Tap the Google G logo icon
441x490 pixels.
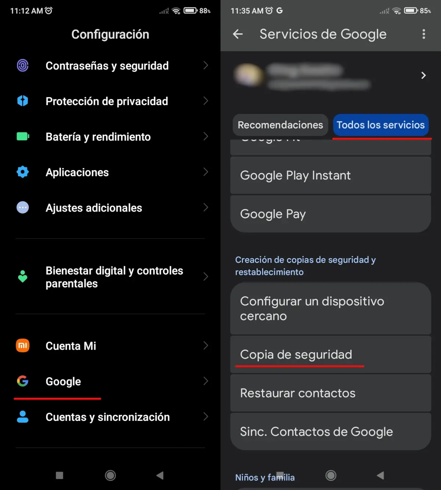(x=23, y=381)
